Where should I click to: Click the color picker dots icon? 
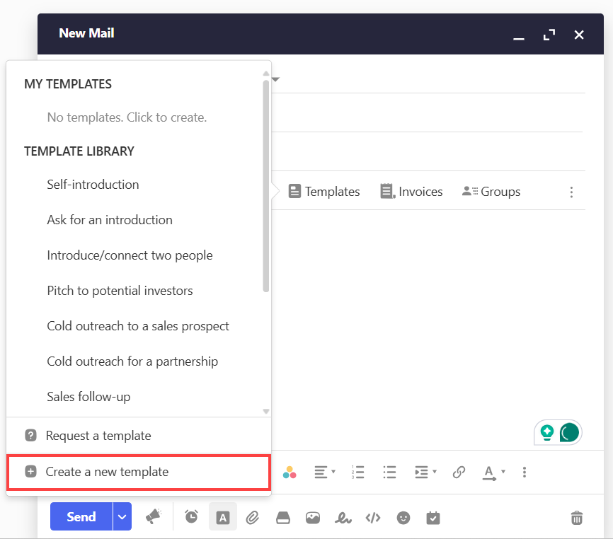point(290,473)
